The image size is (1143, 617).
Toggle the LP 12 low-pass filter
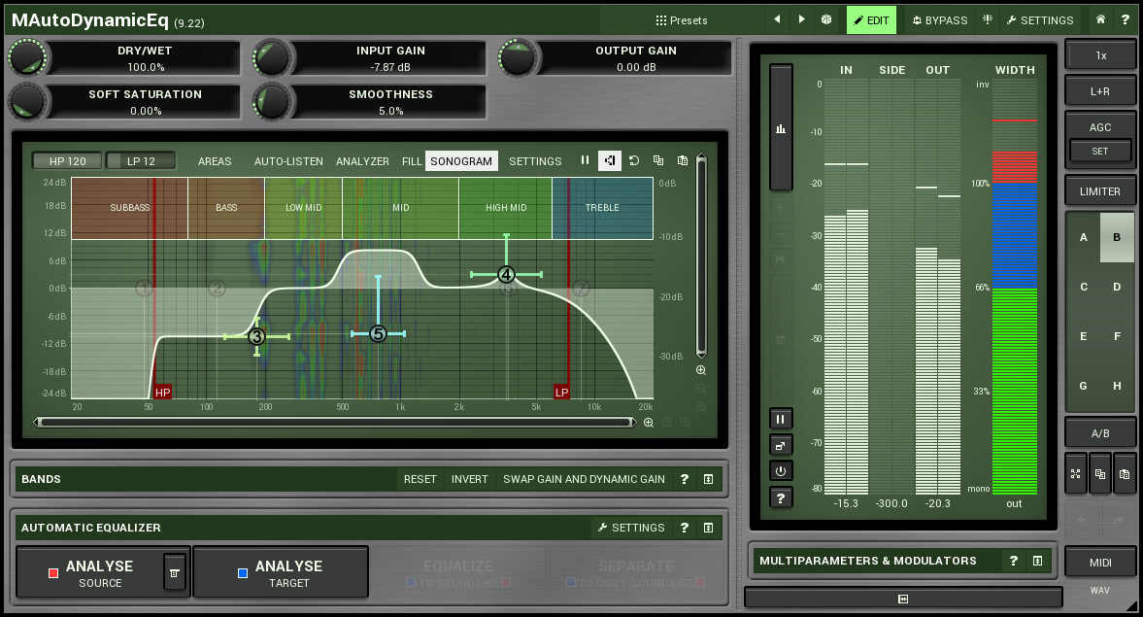(x=141, y=161)
